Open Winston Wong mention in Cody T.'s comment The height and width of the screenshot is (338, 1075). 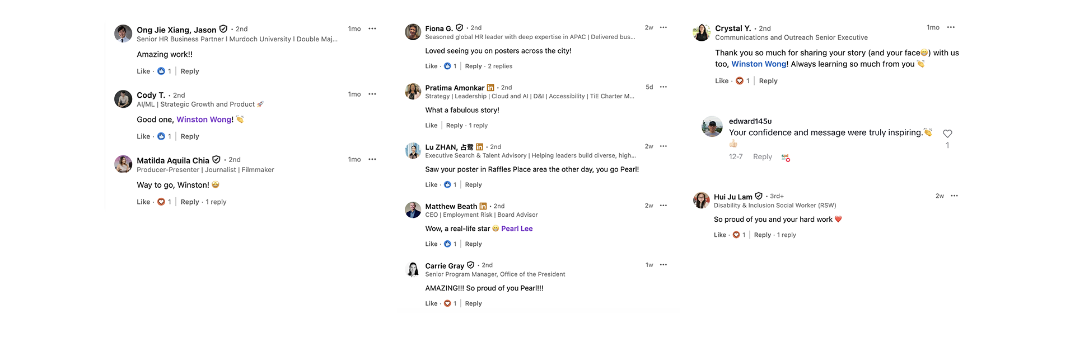click(204, 120)
